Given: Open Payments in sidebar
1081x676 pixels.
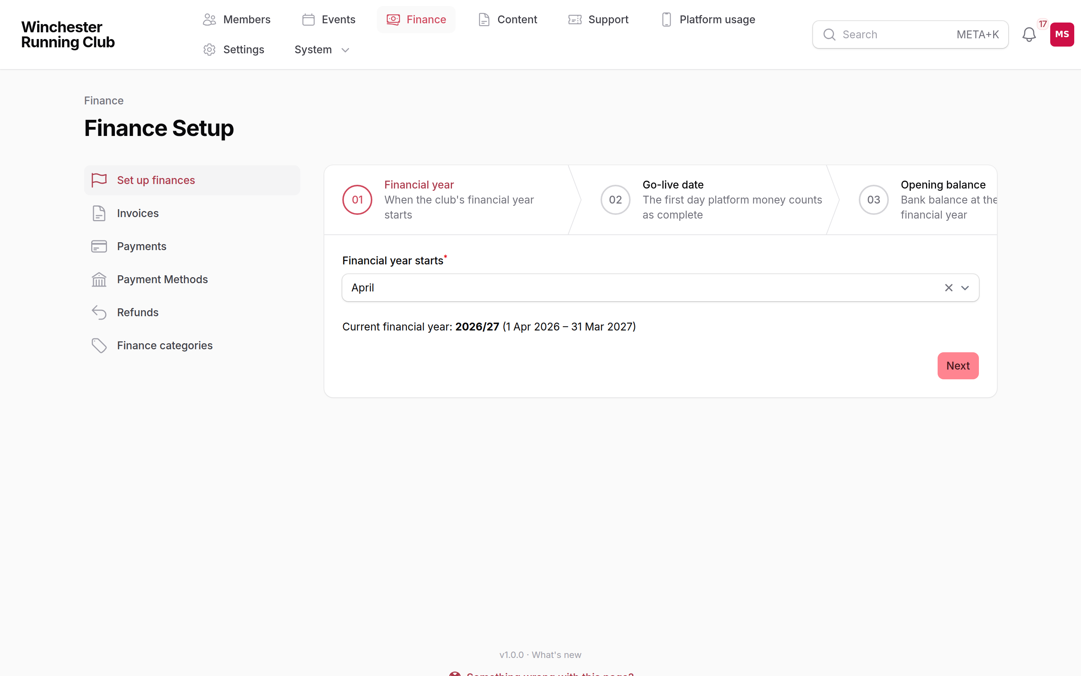Looking at the screenshot, I should coord(192,246).
